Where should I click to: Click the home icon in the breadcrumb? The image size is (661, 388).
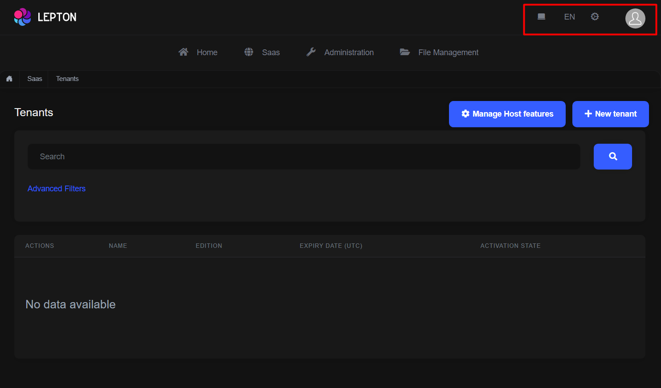tap(9, 79)
